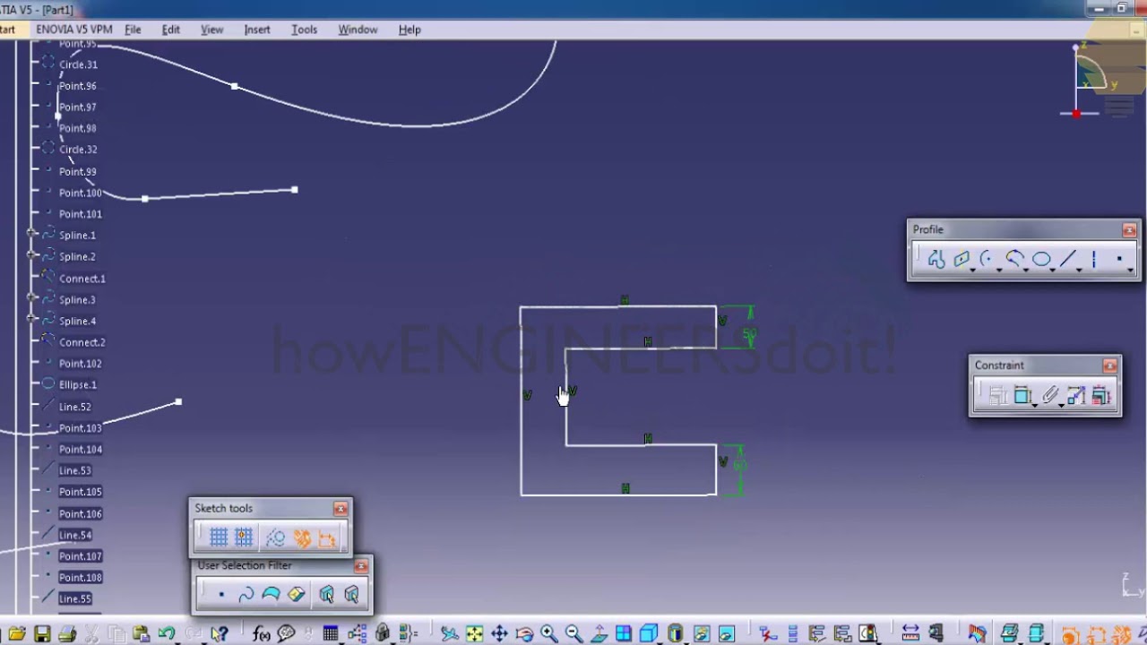Click the Rotate view icon
The height and width of the screenshot is (645, 1147).
tap(524, 633)
